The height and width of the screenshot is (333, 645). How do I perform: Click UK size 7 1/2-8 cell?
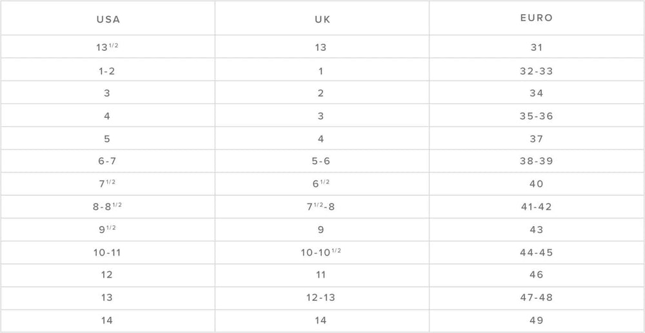pos(321,207)
